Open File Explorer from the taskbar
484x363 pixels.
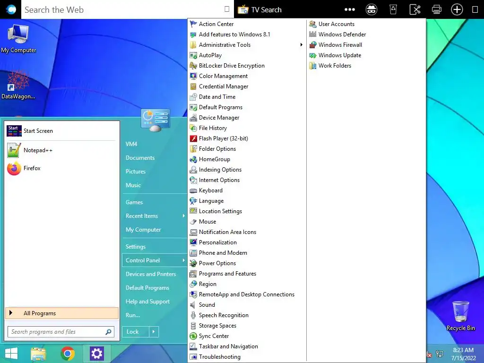pyautogui.click(x=38, y=354)
